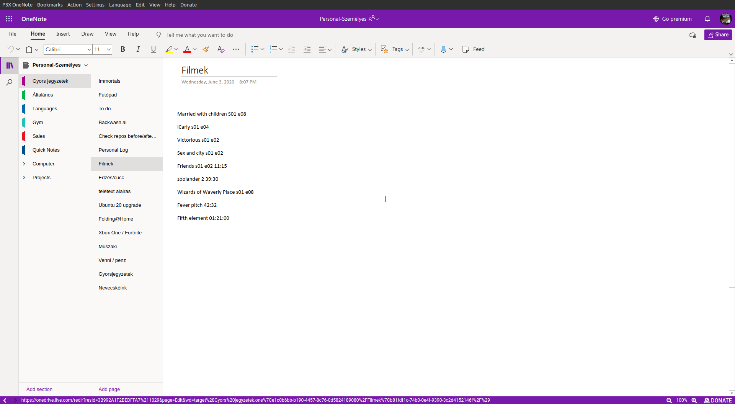Click the notifications bell icon
Image resolution: width=735 pixels, height=404 pixels.
tap(707, 19)
